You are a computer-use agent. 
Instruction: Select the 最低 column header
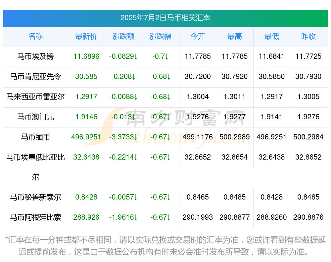tap(272, 36)
